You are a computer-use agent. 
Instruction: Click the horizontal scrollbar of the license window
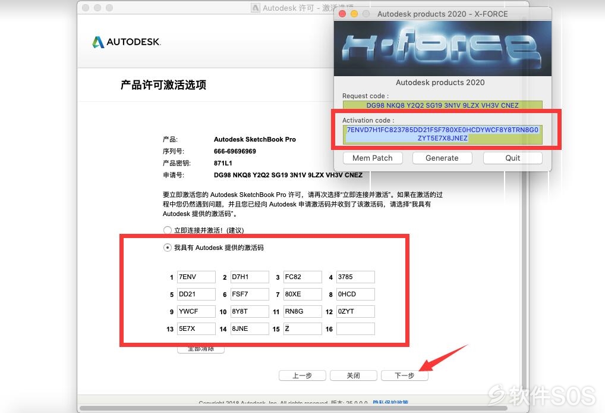coord(293,408)
